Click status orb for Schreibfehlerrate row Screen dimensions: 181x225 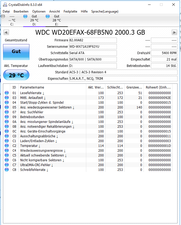point(7,170)
